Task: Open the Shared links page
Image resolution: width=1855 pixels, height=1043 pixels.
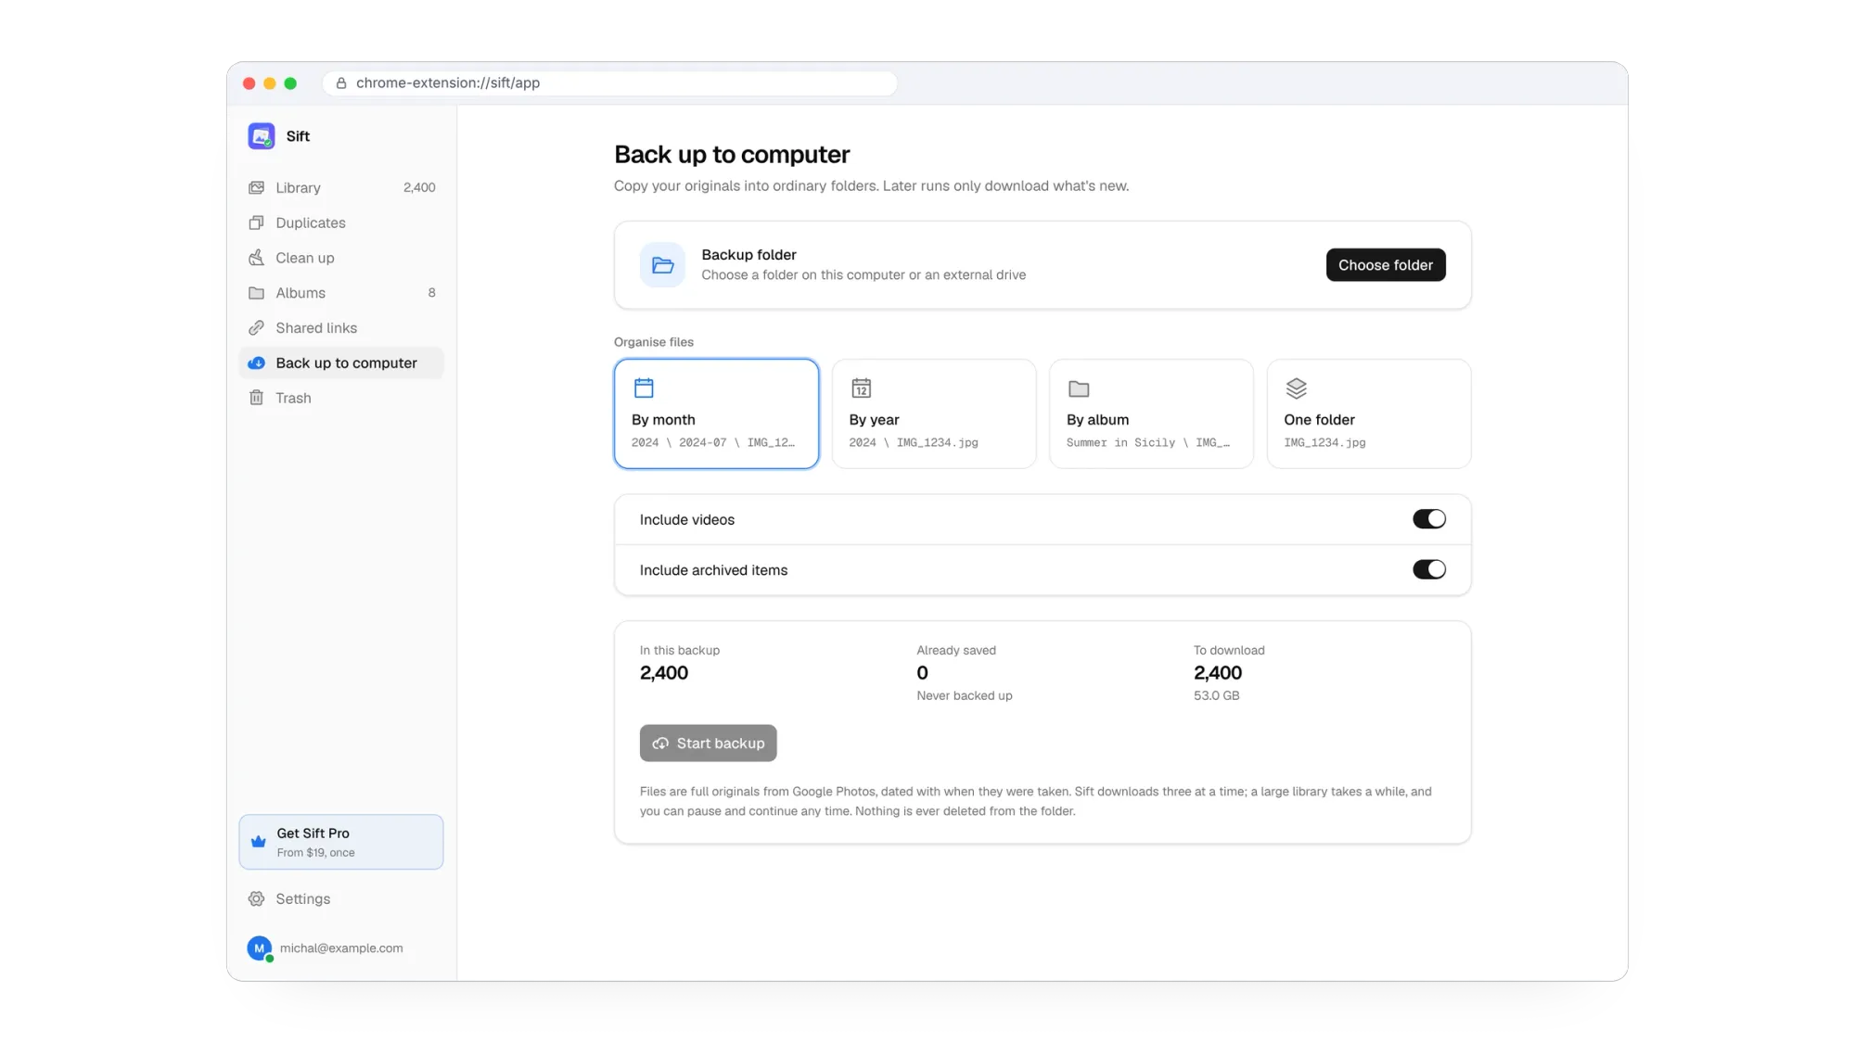Action: point(341,328)
